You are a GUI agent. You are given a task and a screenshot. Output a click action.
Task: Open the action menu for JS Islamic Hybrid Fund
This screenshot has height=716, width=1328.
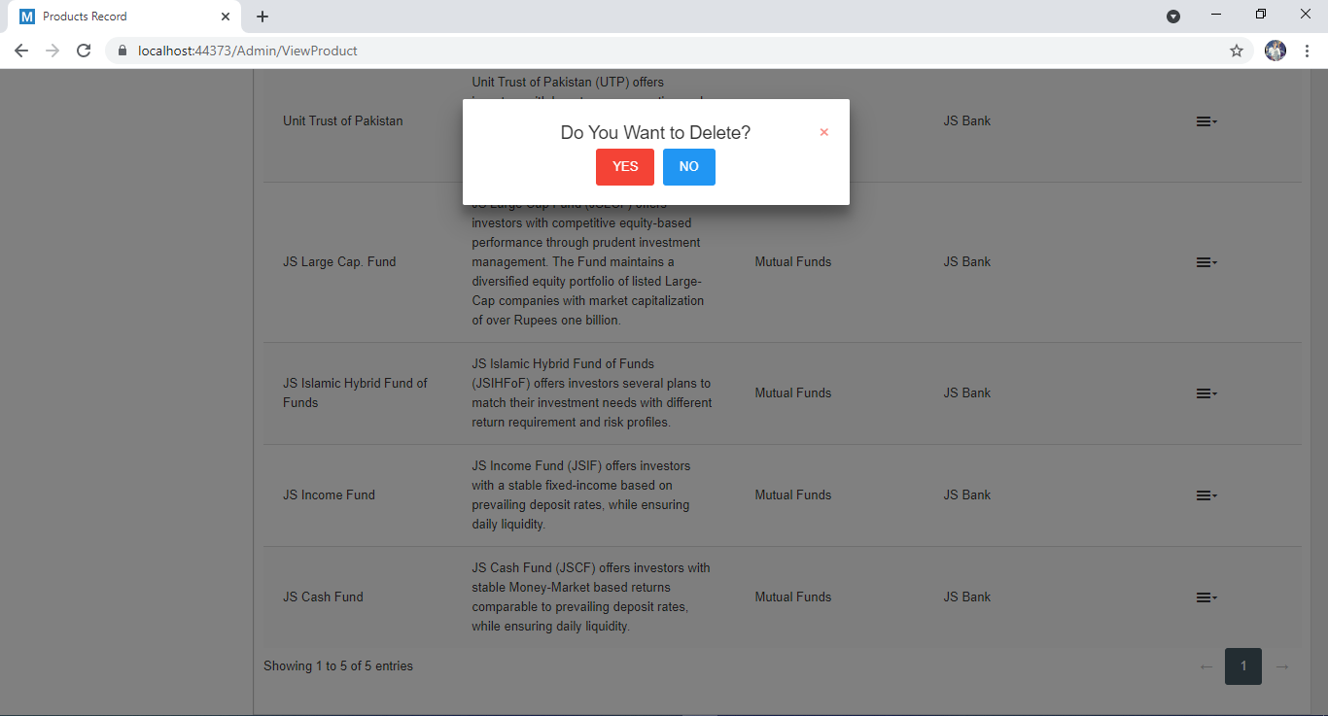point(1206,393)
